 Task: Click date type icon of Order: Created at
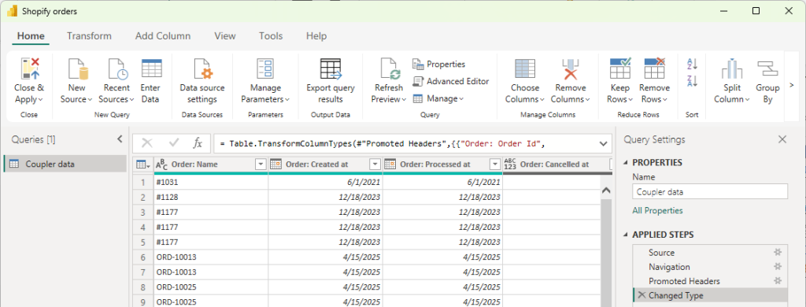point(275,165)
